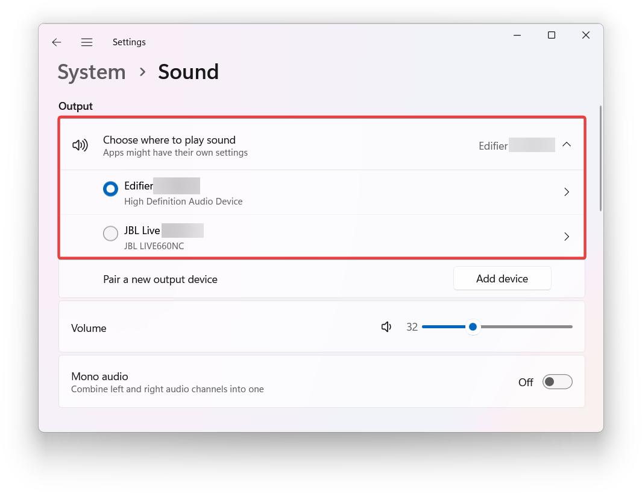This screenshot has height=493, width=642.
Task: Click the volume value '32'
Action: pos(412,327)
